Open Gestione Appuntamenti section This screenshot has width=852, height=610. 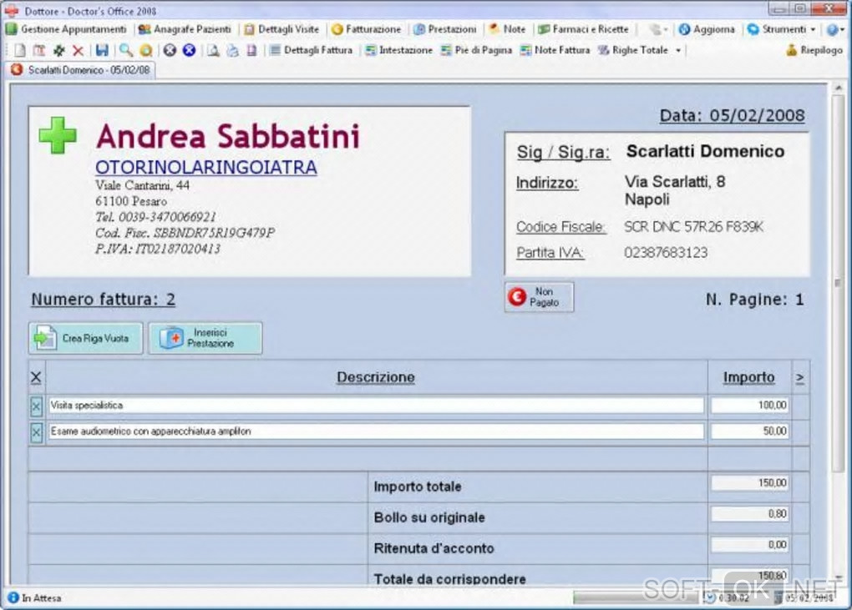tap(66, 29)
